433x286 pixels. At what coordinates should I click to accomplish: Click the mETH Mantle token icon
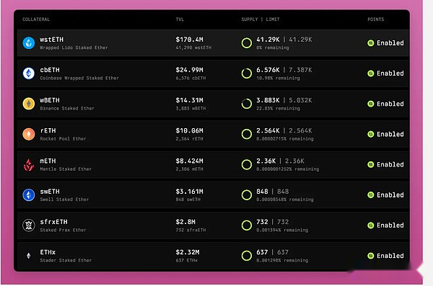pos(29,165)
